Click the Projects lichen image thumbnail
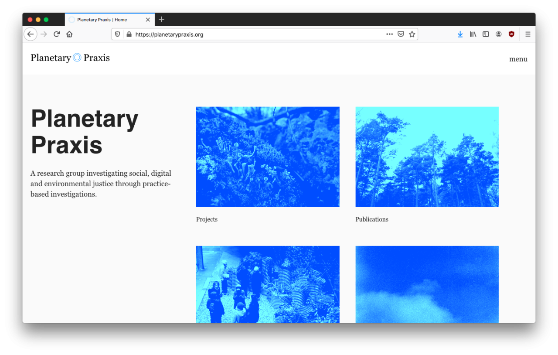The width and height of the screenshot is (558, 355). [268, 157]
